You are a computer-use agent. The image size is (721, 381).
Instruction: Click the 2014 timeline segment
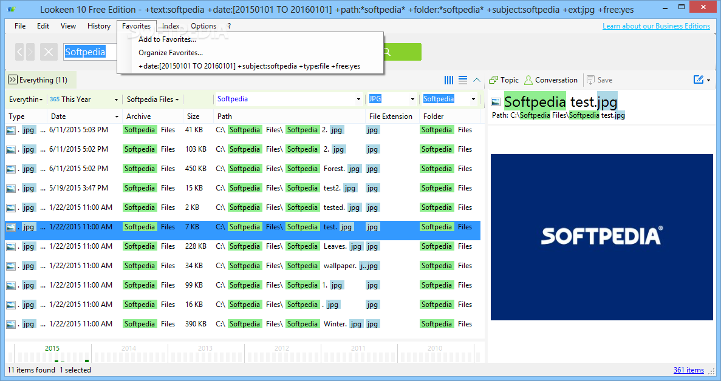129,353
